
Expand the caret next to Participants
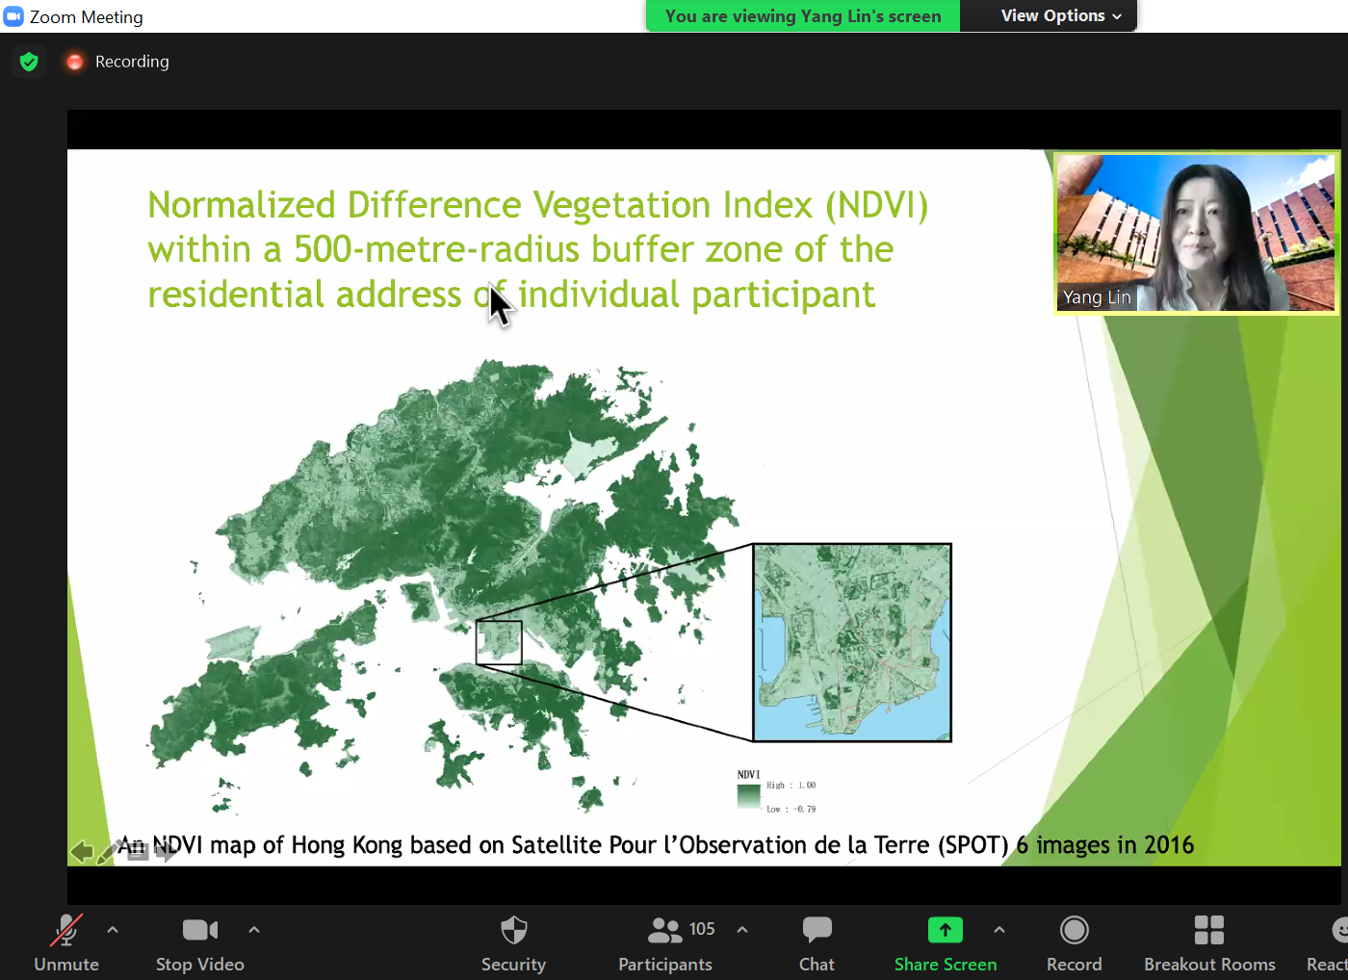coord(742,930)
